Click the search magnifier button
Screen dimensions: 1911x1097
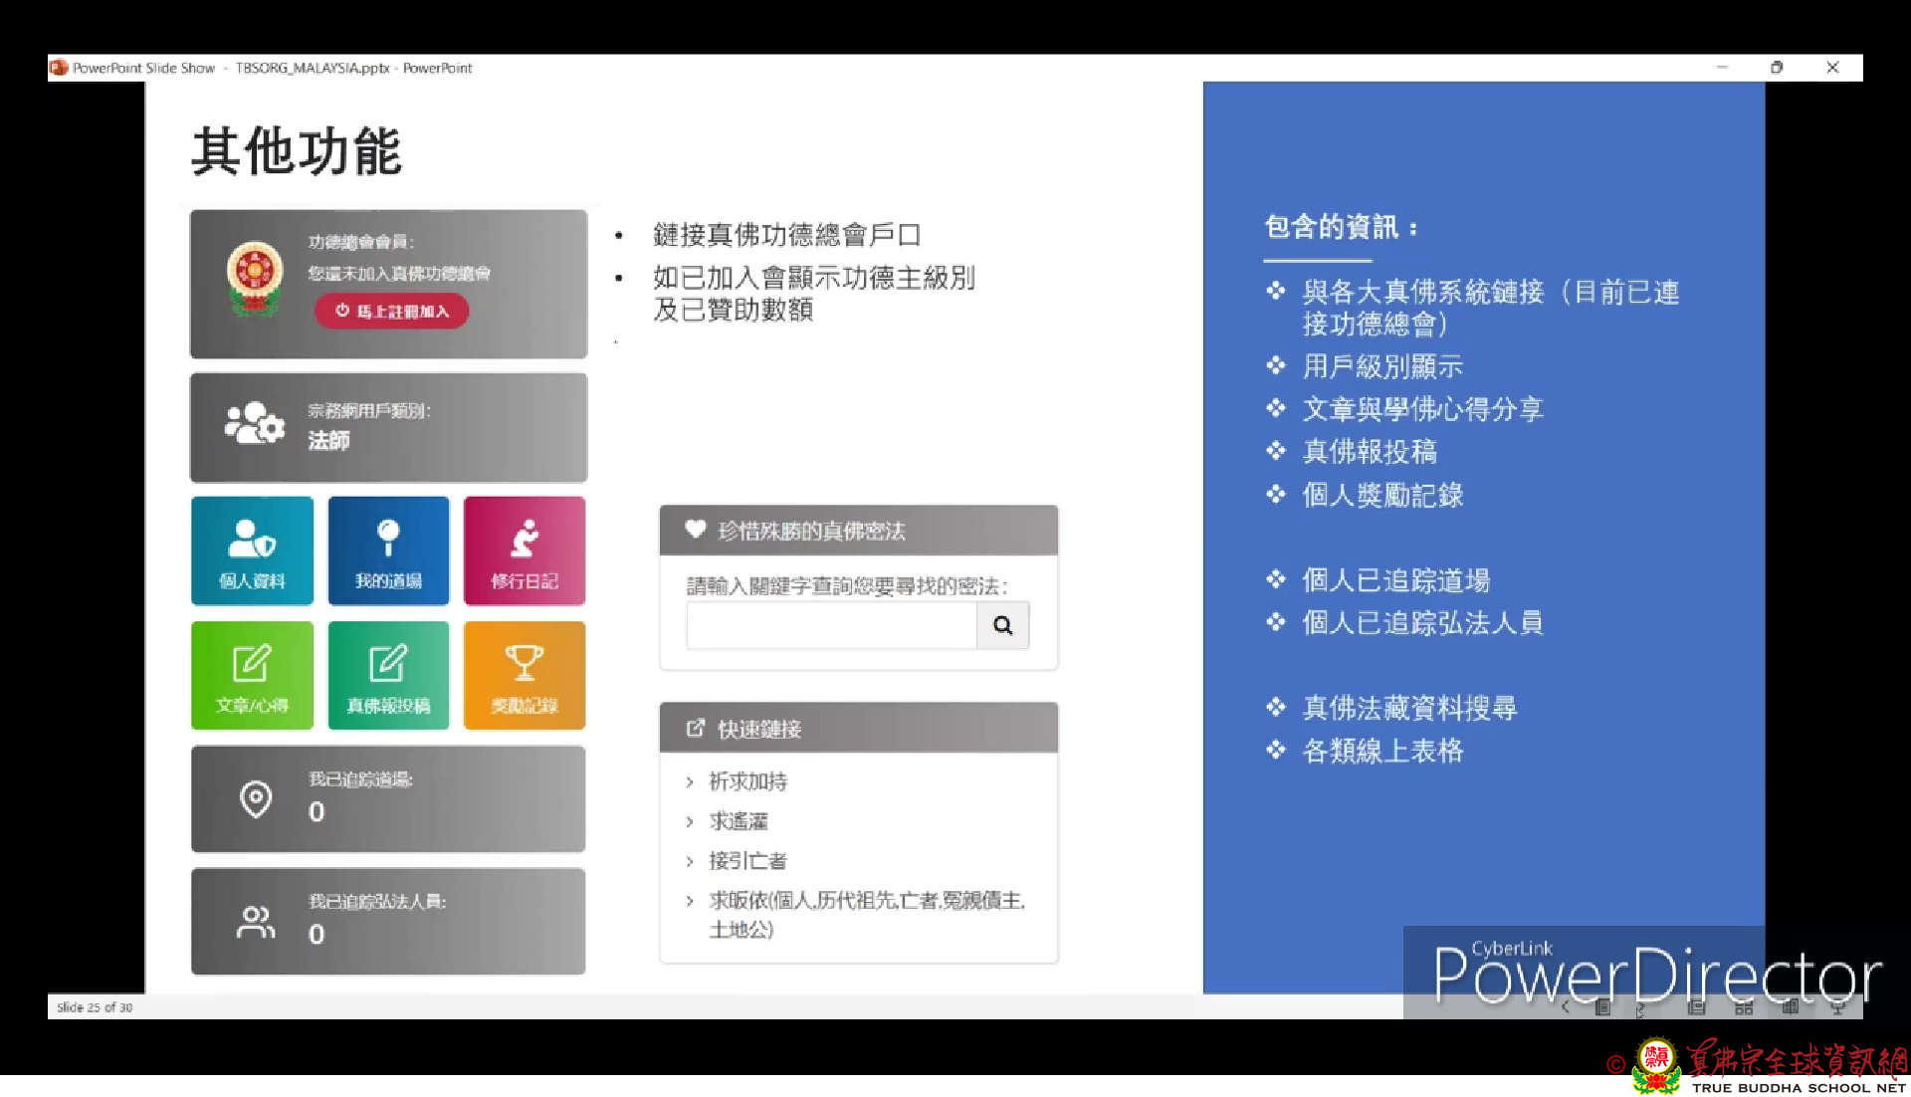coord(1002,625)
